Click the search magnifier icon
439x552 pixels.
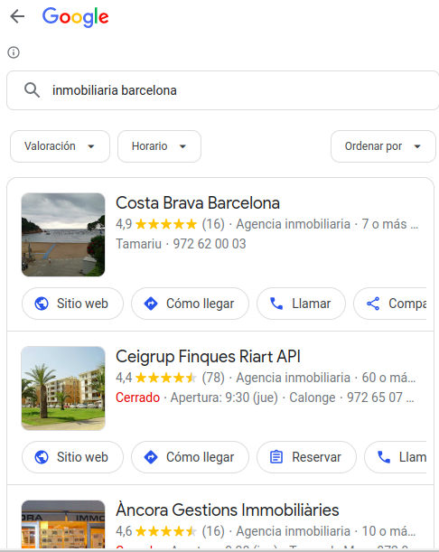[x=32, y=90]
